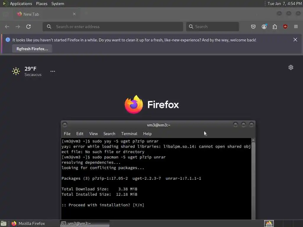Click the show desktop icon in taskbar
Screen dimensions: 303x227
(x=4, y=223)
